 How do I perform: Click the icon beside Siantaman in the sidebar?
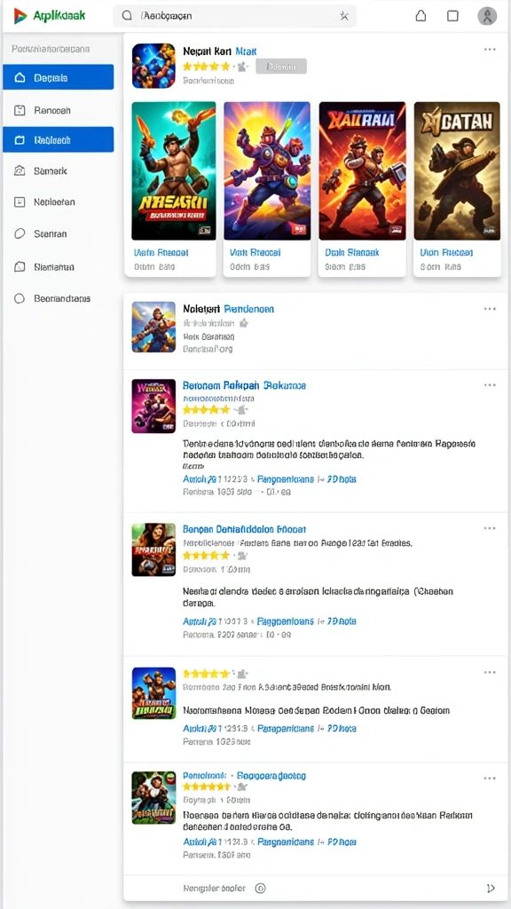pos(20,266)
